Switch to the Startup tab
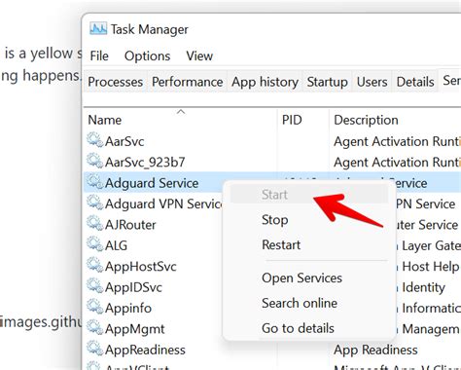Screen dimensions: 461x370 pyautogui.click(x=328, y=82)
